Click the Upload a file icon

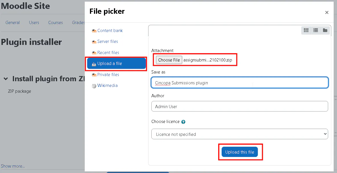point(94,64)
